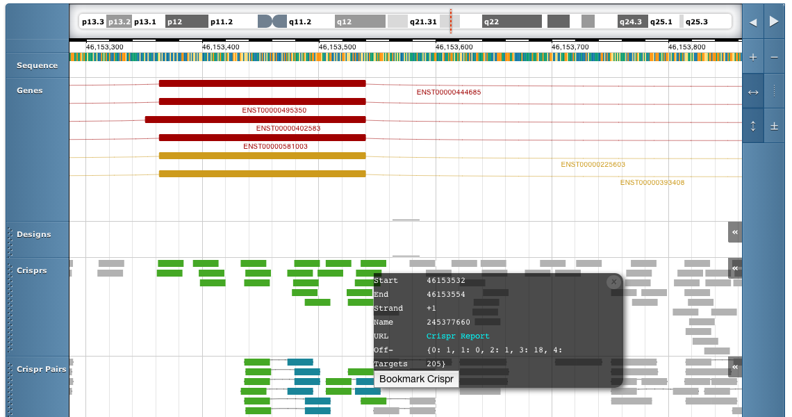The width and height of the screenshot is (792, 417).
Task: Close the Crispr details popup
Action: pos(613,281)
